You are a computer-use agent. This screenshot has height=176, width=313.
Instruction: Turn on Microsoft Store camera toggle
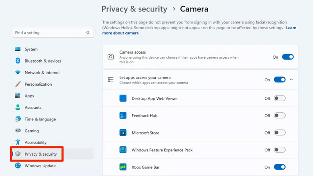279,133
